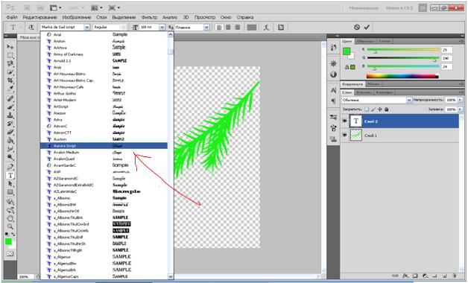Switch to the Маски tab
468x283 pixels.
click(373, 84)
